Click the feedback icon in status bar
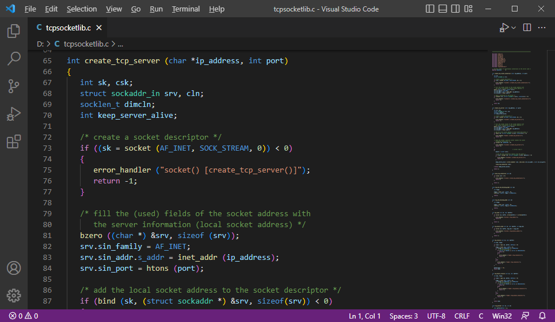Viewport: 555px width, 322px height. (525, 316)
